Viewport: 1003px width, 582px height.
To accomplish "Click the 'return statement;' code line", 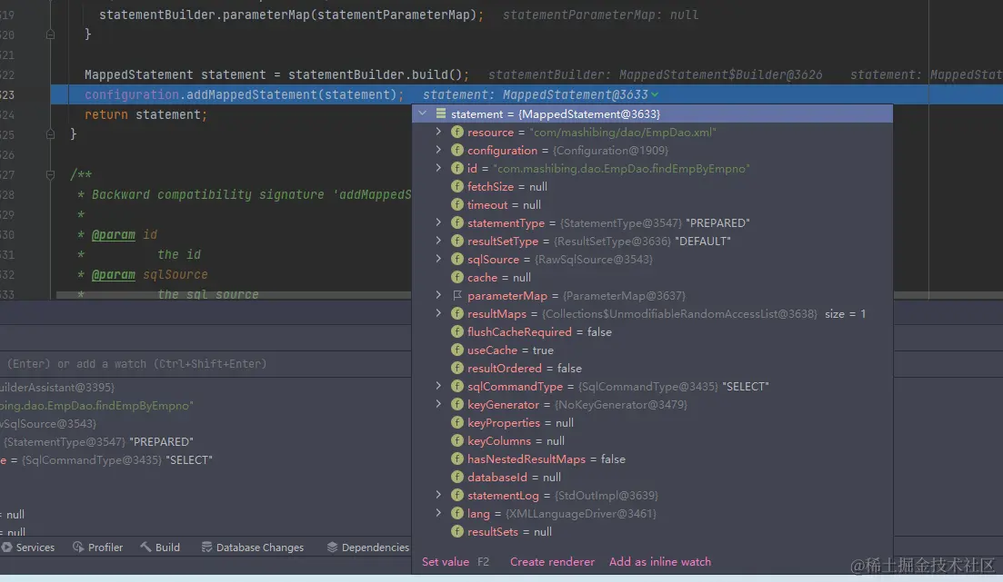I will pos(145,115).
